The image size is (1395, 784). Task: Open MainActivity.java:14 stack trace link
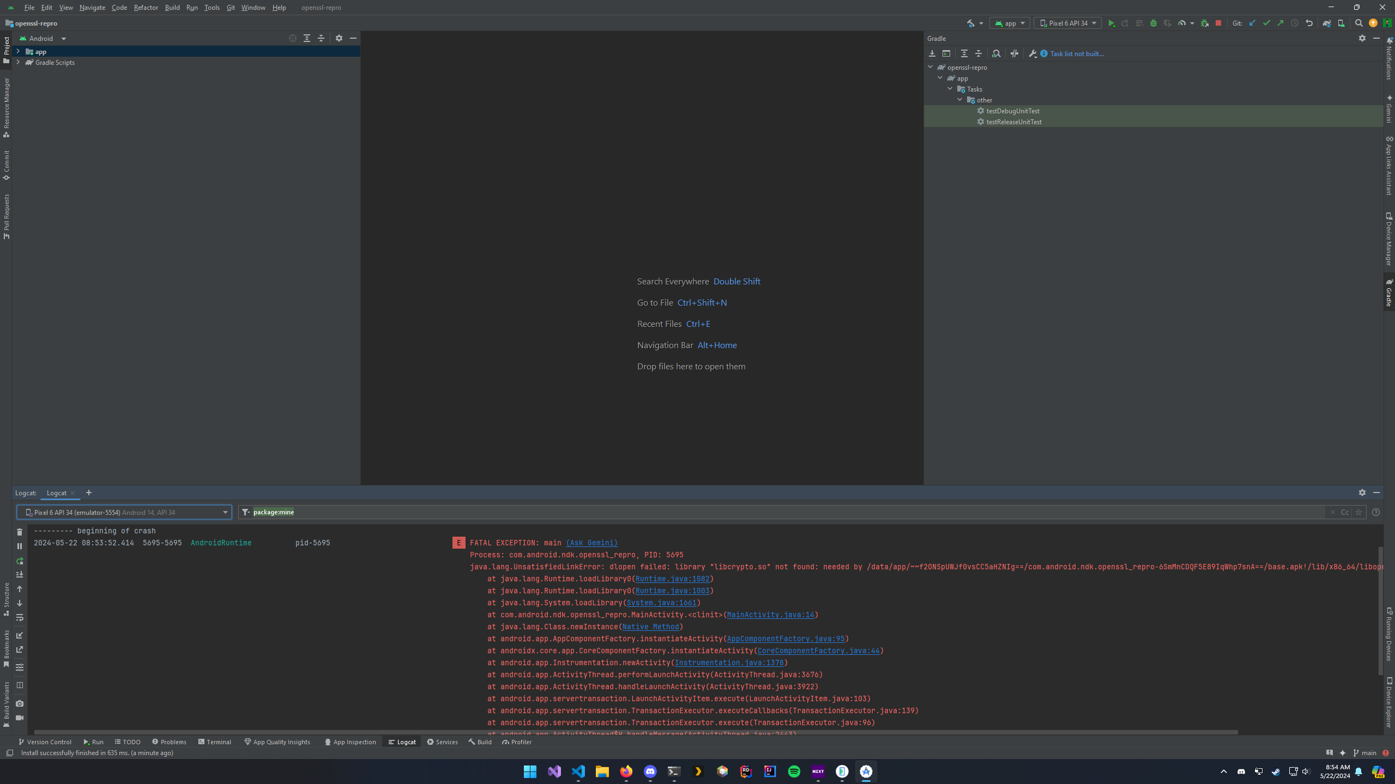[x=770, y=615]
